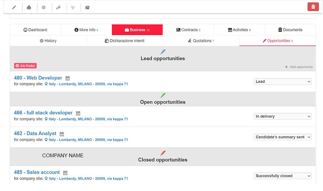323x191 pixels.
Task: Open the Activities tab
Action: tap(239, 30)
